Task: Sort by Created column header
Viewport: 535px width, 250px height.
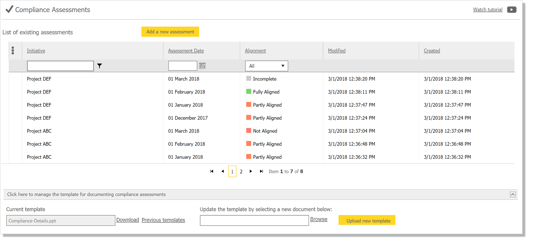Action: pos(432,50)
